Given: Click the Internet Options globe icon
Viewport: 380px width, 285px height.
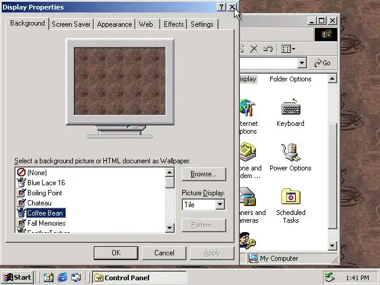Looking at the screenshot, I should [x=247, y=107].
